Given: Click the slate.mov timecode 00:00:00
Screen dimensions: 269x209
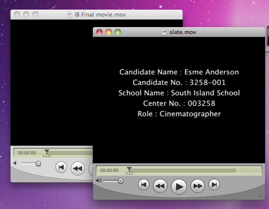Looking at the screenshot, I should (x=109, y=170).
